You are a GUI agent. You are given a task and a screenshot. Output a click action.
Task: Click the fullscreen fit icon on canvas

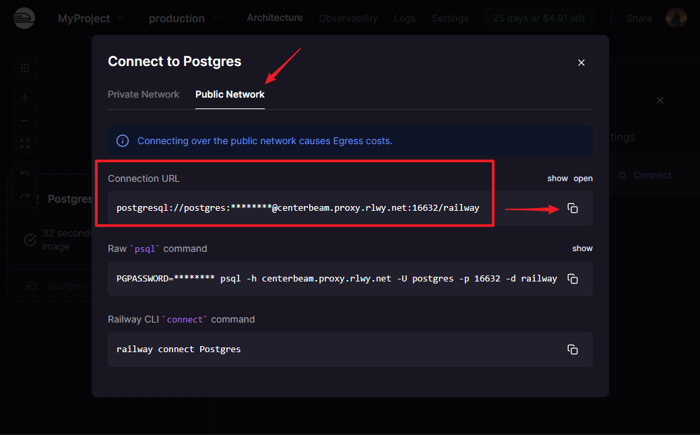pyautogui.click(x=25, y=143)
